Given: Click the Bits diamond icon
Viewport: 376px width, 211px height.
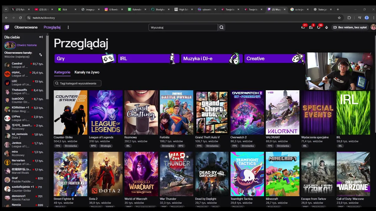Looking at the screenshot, I should (326, 27).
